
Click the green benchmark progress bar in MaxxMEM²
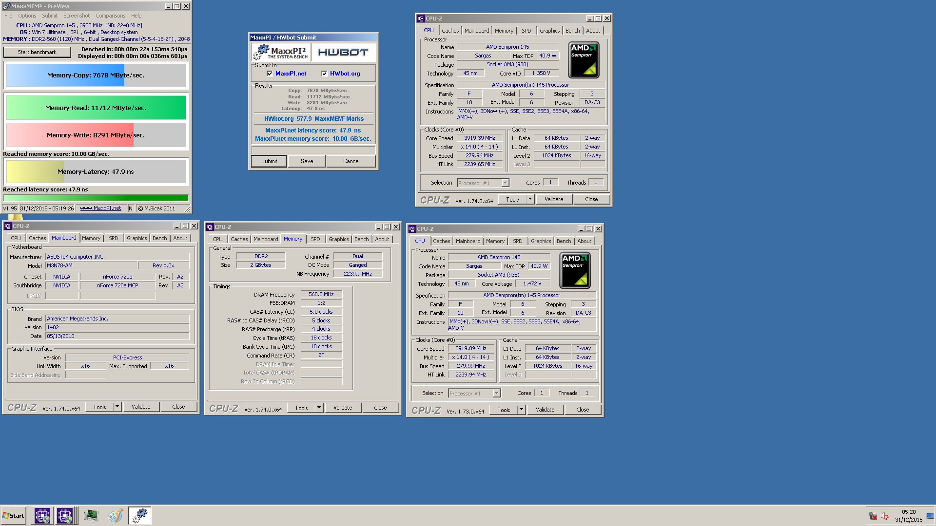click(96, 198)
